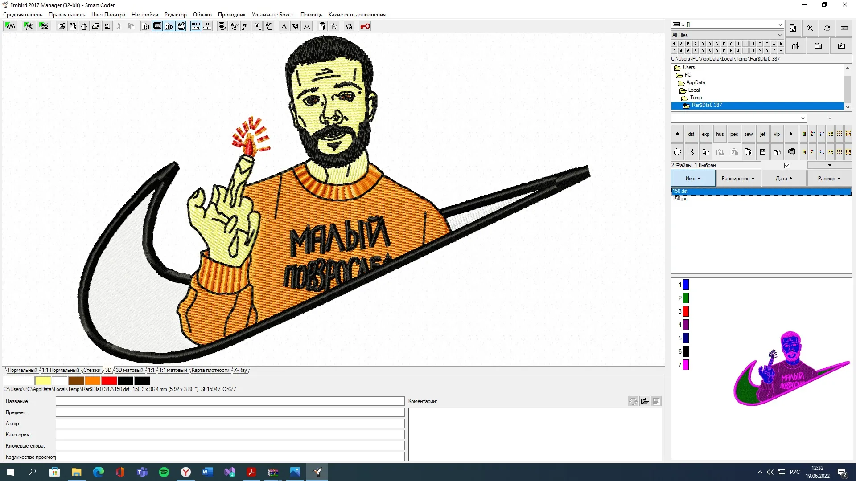Screen dimensions: 856x481
Task: Go up one folder level icon
Action: (x=842, y=46)
